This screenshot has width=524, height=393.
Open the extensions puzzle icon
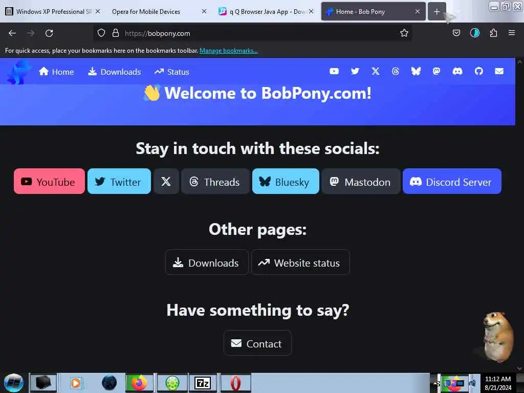[493, 33]
